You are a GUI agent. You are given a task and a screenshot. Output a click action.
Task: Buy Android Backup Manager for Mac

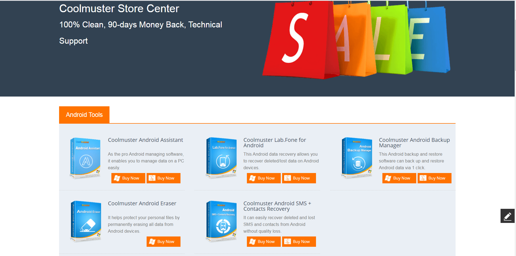tap(434, 178)
